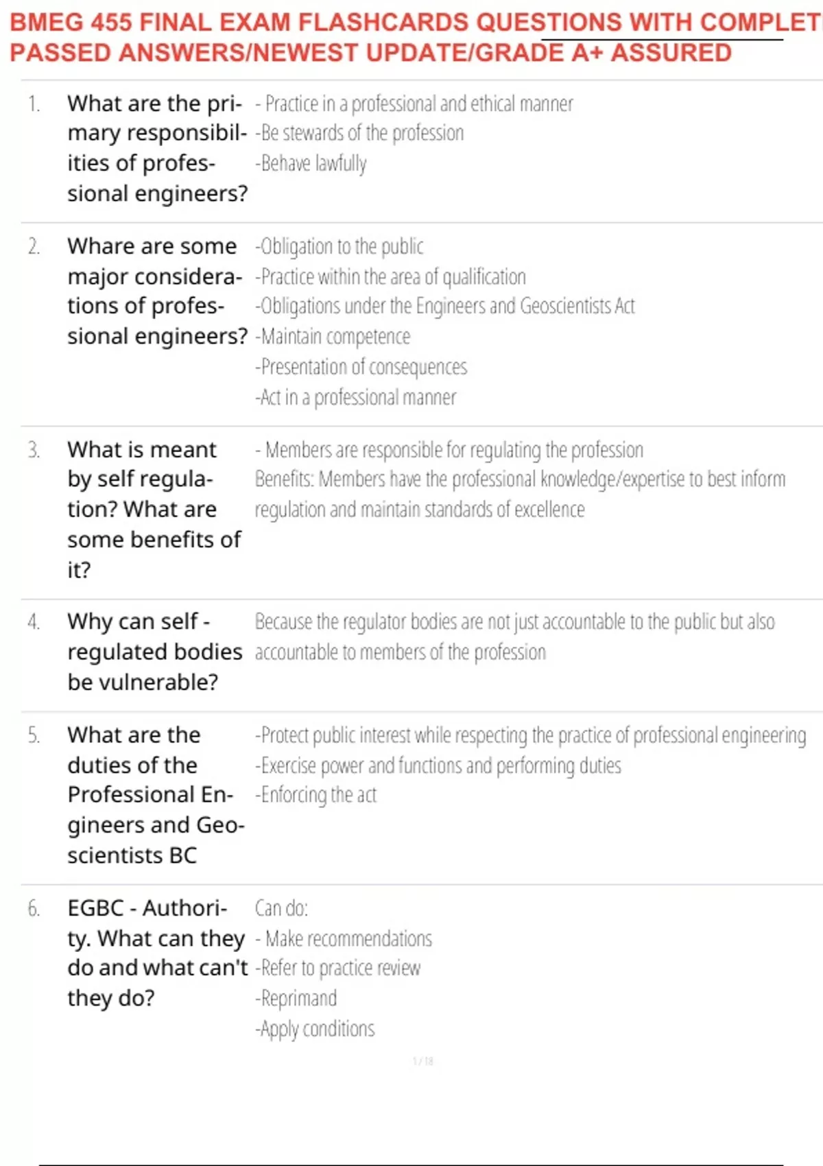Click 'Practice within the area of qualification'

click(x=391, y=277)
